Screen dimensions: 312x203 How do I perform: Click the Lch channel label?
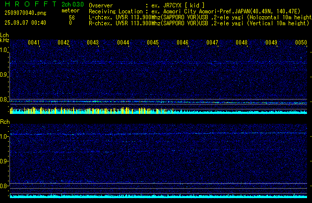click(4, 35)
